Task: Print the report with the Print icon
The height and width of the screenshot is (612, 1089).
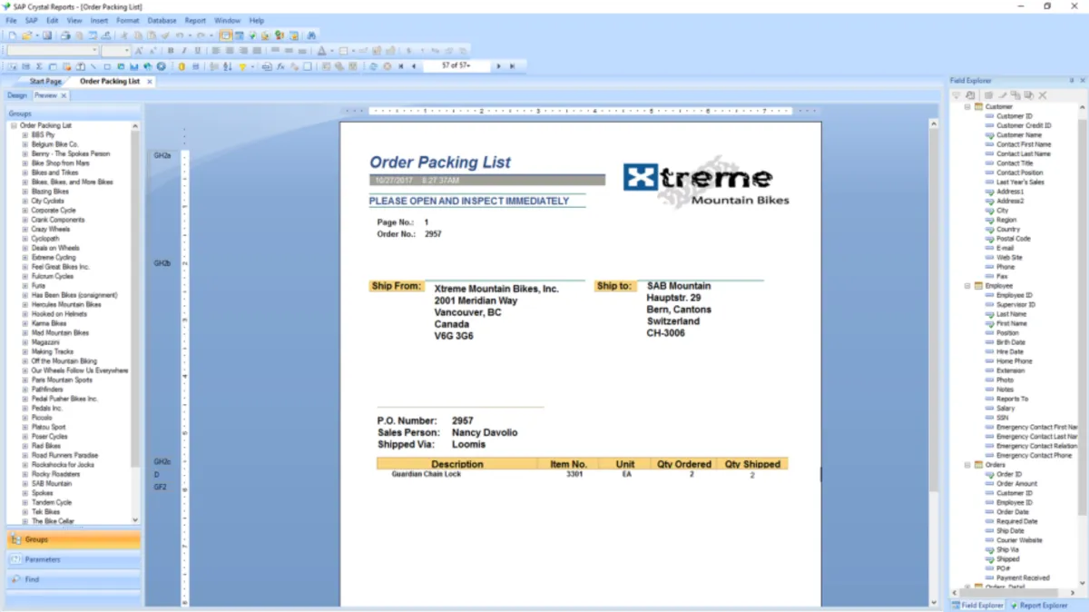Action: pos(65,35)
